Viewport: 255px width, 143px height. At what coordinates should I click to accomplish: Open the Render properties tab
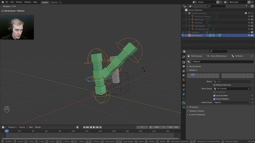184,62
